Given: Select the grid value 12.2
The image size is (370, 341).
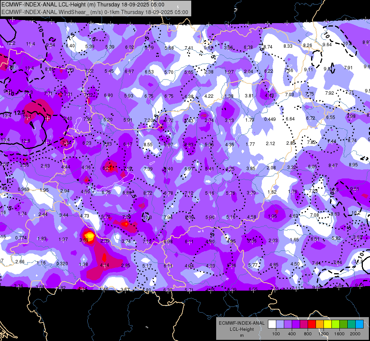Looking at the screenshot, I should (x=11, y=43).
